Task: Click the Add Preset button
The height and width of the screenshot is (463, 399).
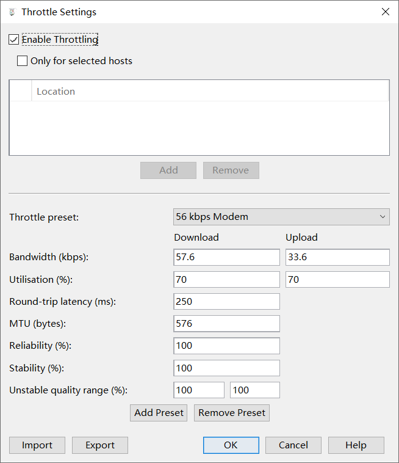Action: point(159,413)
